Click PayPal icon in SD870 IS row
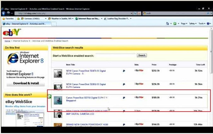This screenshot has width=213, height=134. coord(124,71)
